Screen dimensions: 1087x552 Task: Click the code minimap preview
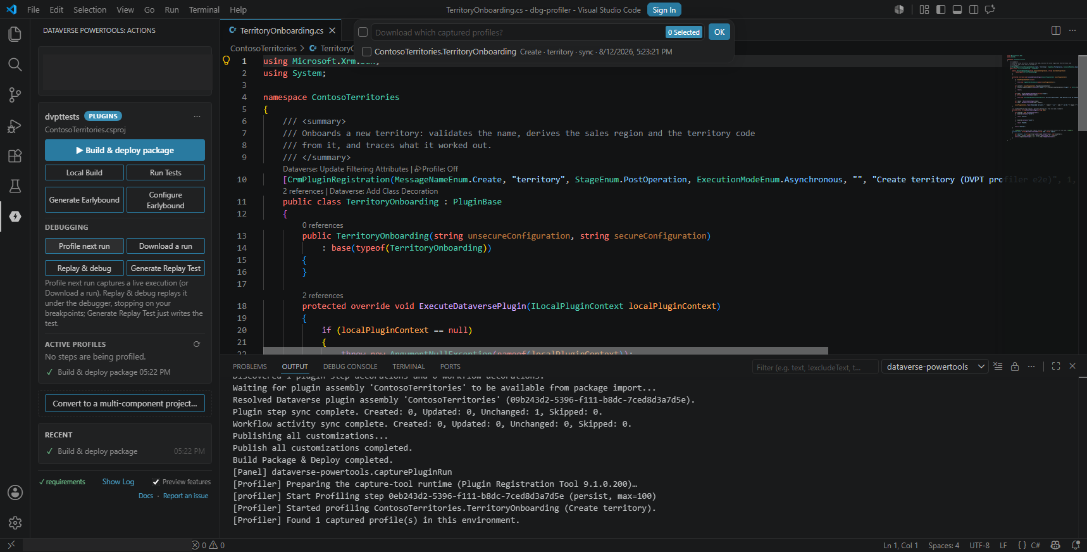pyautogui.click(x=1041, y=97)
